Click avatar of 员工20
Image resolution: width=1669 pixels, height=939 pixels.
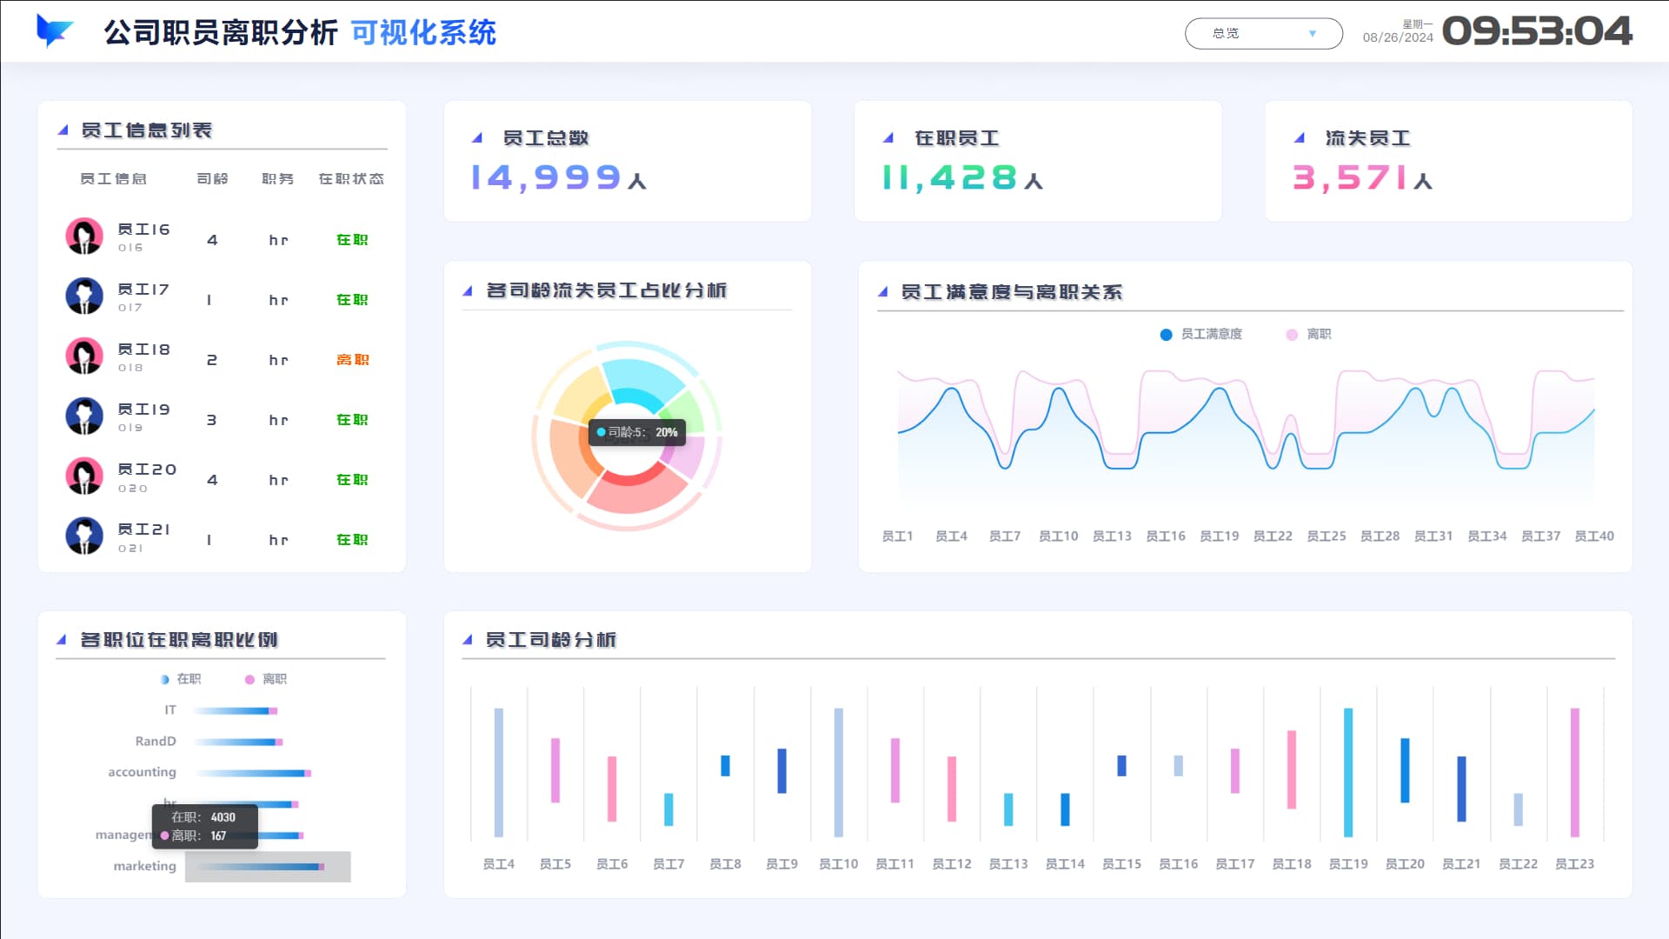84,476
